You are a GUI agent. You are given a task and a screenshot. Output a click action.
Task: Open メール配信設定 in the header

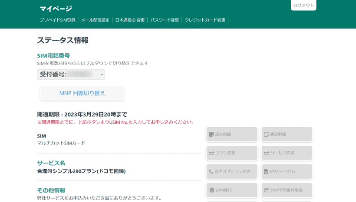point(96,20)
